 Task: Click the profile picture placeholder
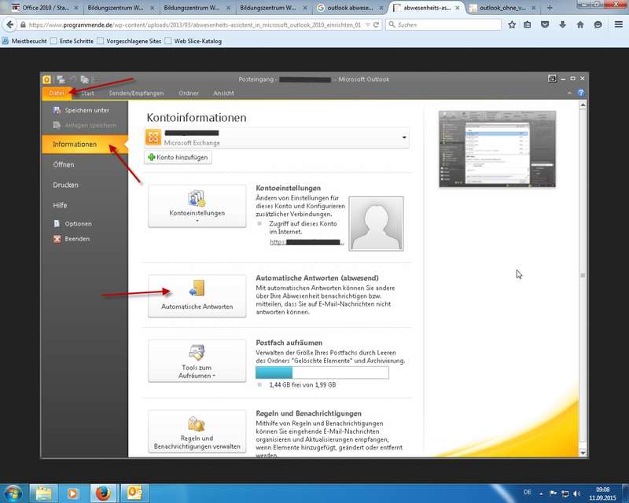coord(376,223)
